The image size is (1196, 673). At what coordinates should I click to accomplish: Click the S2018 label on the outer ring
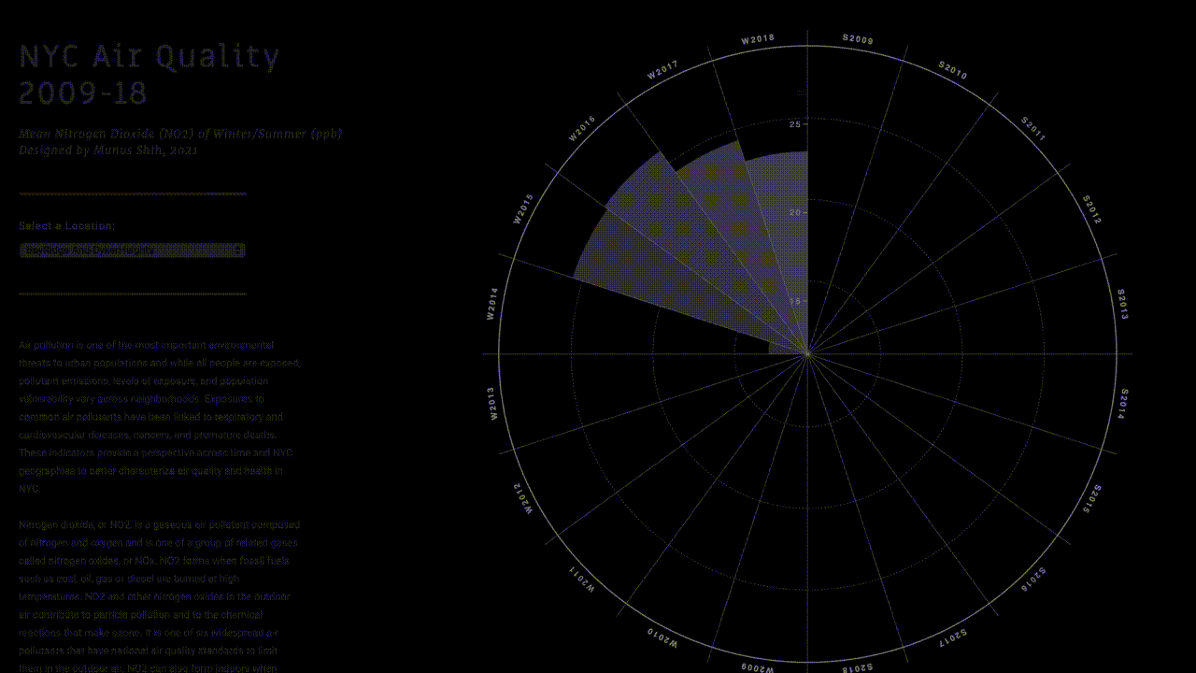click(x=858, y=667)
